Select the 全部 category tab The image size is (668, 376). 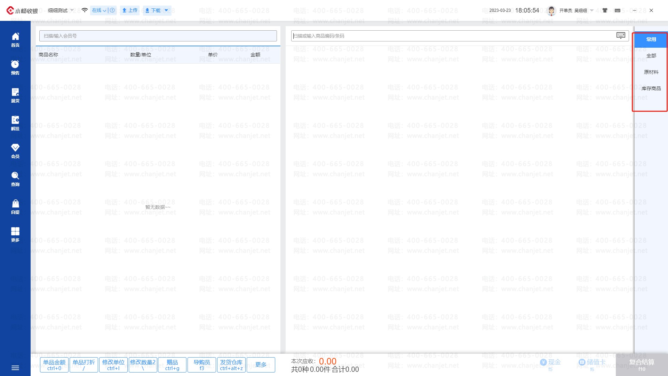tap(651, 56)
